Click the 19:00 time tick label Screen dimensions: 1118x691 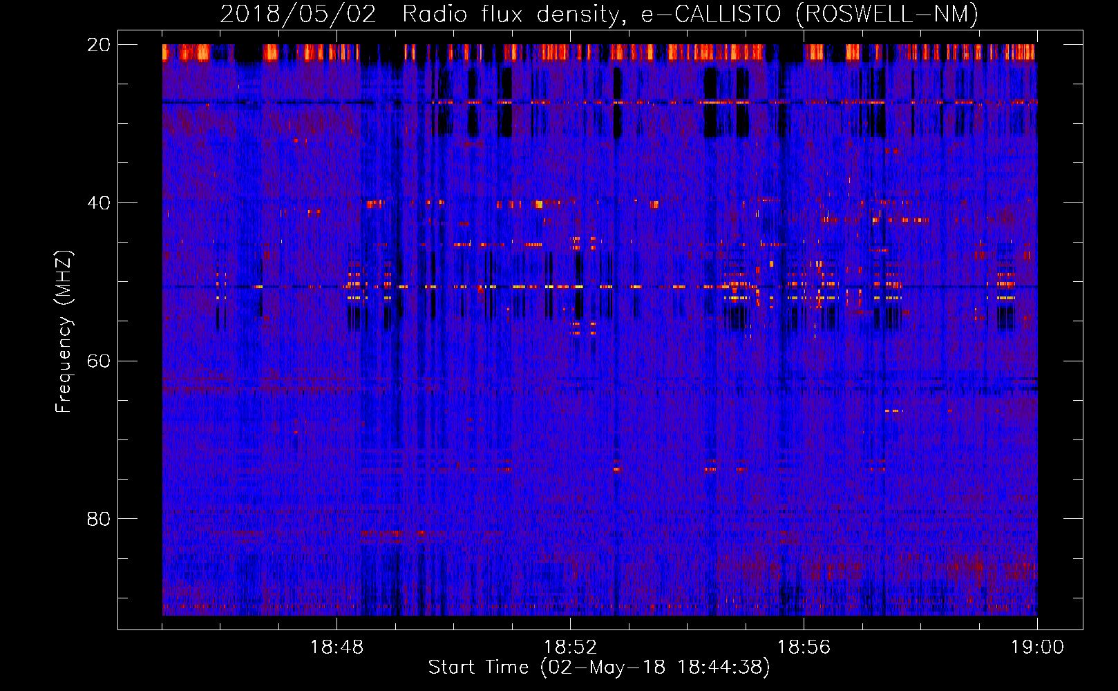[x=1038, y=647]
